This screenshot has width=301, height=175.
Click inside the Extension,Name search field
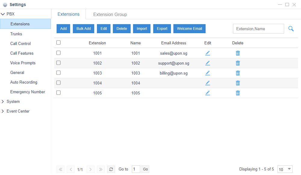tap(258, 28)
